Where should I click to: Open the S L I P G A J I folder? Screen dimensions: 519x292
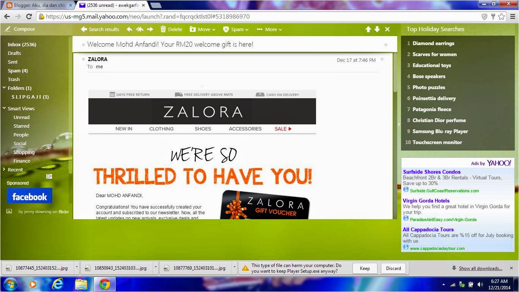[30, 97]
